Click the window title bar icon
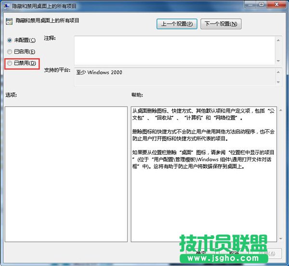Viewport: 289px width, 266px height. click(7, 6)
